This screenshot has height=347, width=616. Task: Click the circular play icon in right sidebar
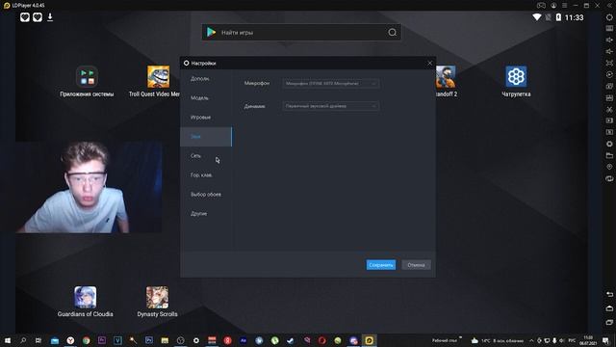[x=609, y=74]
